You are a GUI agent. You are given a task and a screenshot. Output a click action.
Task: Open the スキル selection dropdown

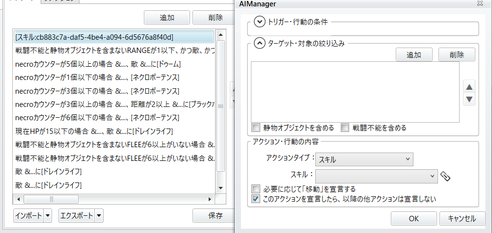pos(377,176)
